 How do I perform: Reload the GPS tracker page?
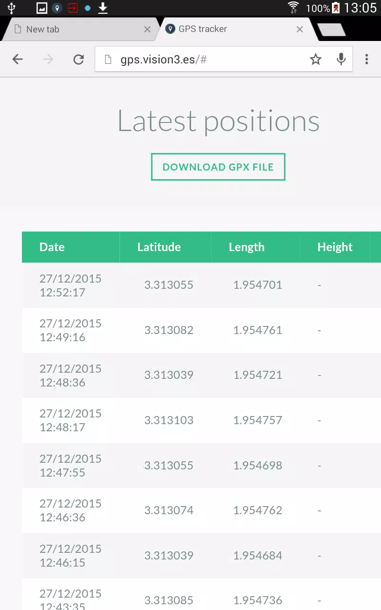tap(79, 59)
